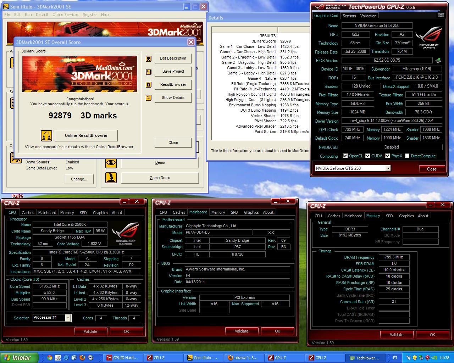454x363 pixels.
Task: Click the mainboard Model value P67A-UD4-B3
Action: 218,233
